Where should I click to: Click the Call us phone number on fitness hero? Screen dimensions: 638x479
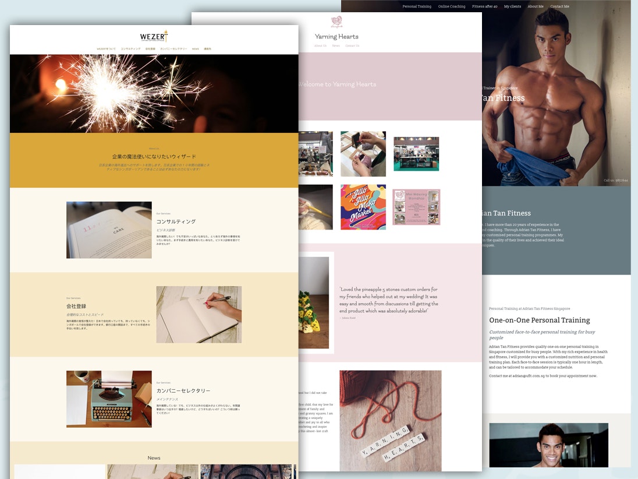pos(616,180)
